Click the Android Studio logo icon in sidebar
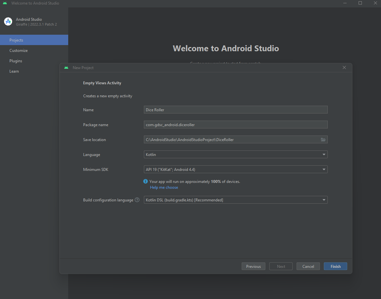Viewport: 381px width, 299px height. coord(8,21)
